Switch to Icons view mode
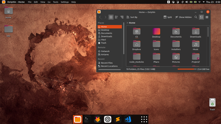221x124 pixels. [x=111, y=17]
